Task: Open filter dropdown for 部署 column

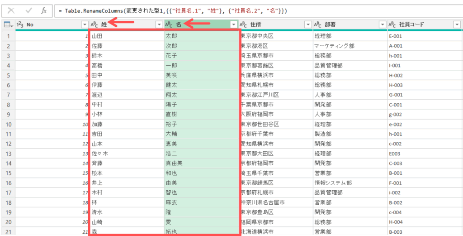Action: coord(382,24)
